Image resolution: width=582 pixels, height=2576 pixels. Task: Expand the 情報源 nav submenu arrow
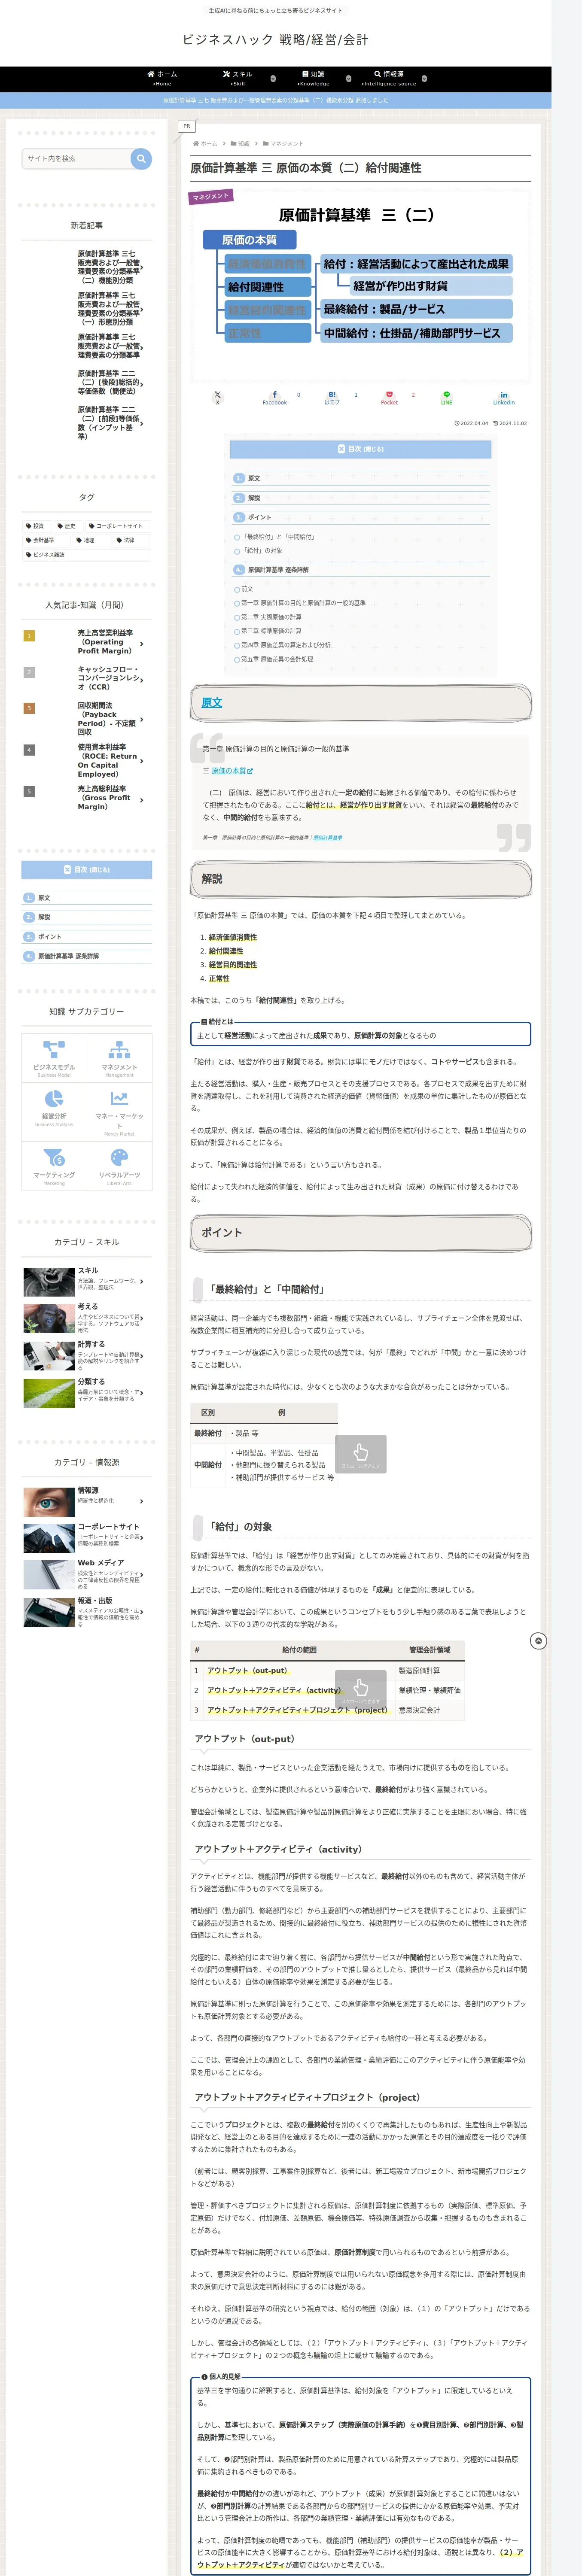coord(424,78)
